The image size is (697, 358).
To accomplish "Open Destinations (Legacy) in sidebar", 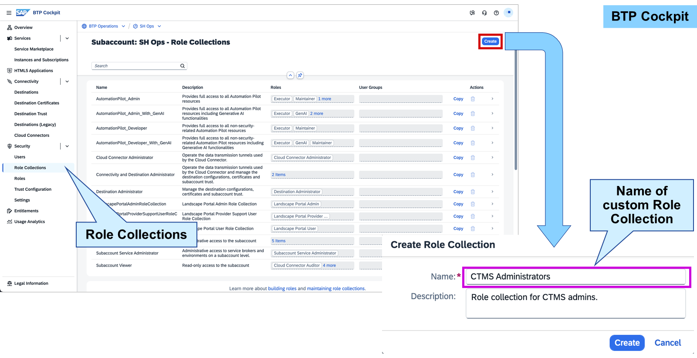I will click(x=35, y=125).
